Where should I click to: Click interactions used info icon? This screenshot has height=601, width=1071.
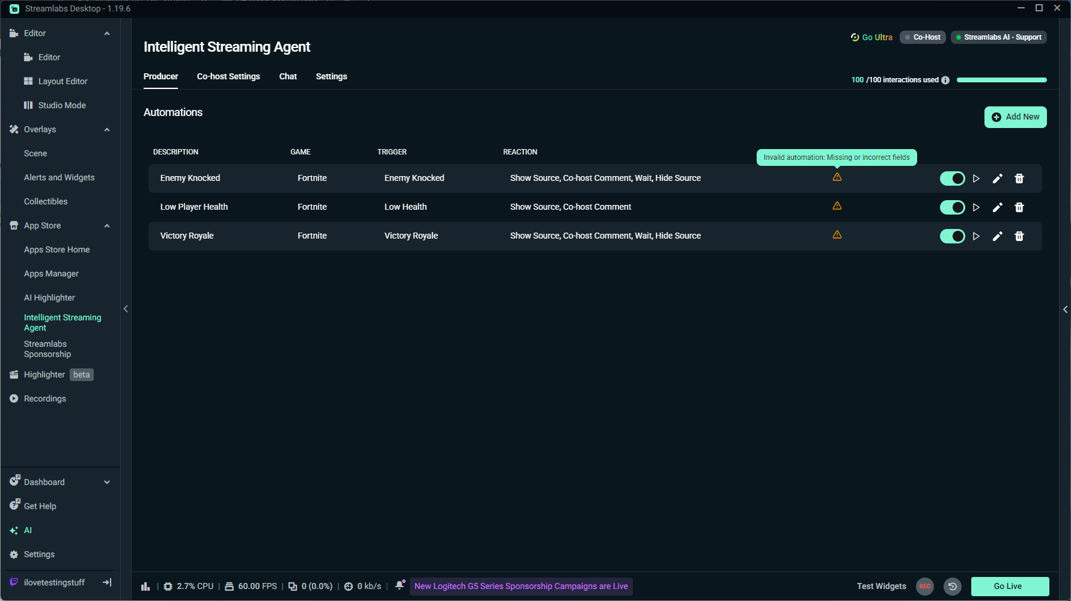[x=945, y=80]
